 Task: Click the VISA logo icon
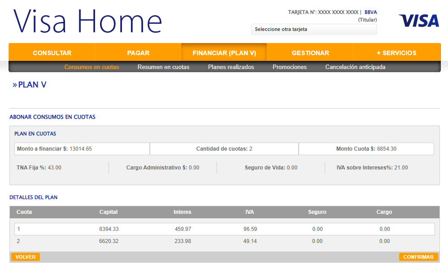(418, 21)
